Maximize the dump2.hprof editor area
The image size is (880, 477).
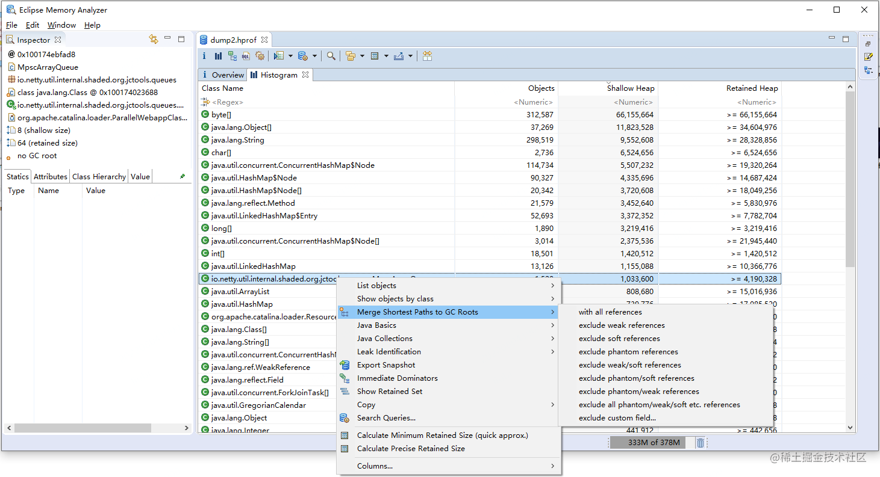click(846, 39)
